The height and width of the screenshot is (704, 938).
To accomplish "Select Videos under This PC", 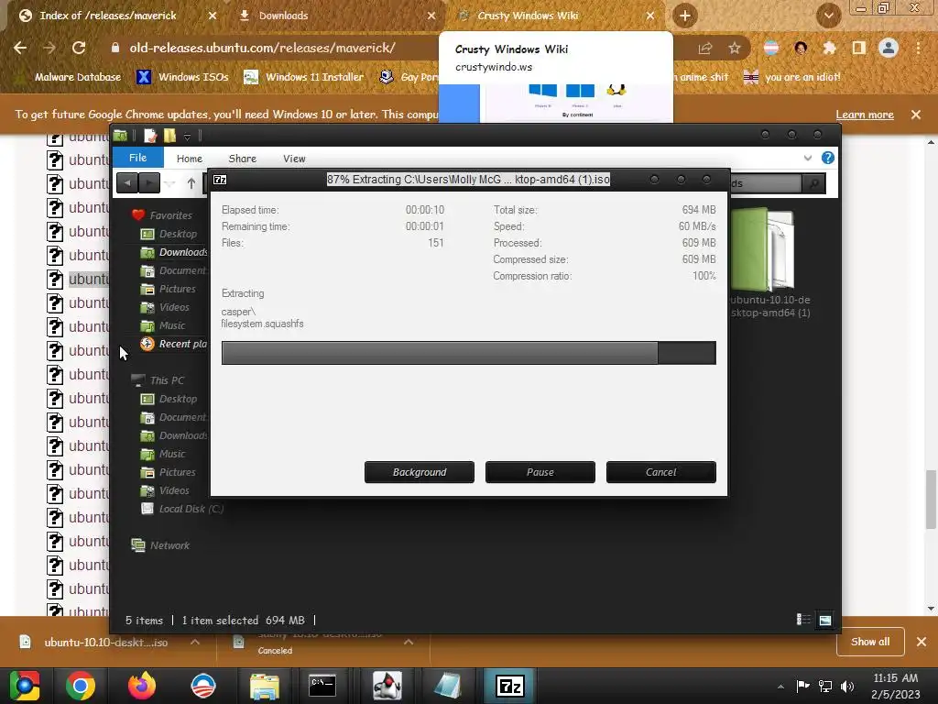I will coord(165,490).
